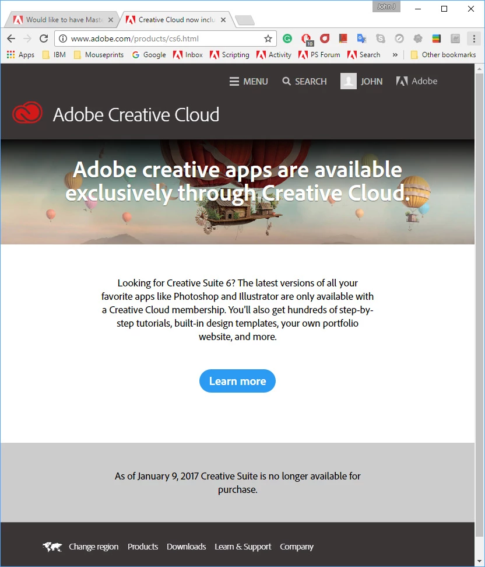Click the scrollbar up arrow
This screenshot has width=485, height=567.
pyautogui.click(x=479, y=68)
